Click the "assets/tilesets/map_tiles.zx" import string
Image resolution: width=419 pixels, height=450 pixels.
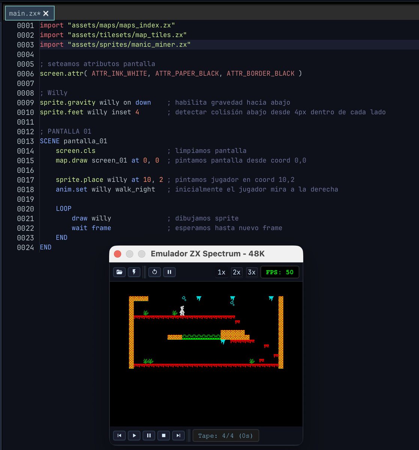pos(127,35)
